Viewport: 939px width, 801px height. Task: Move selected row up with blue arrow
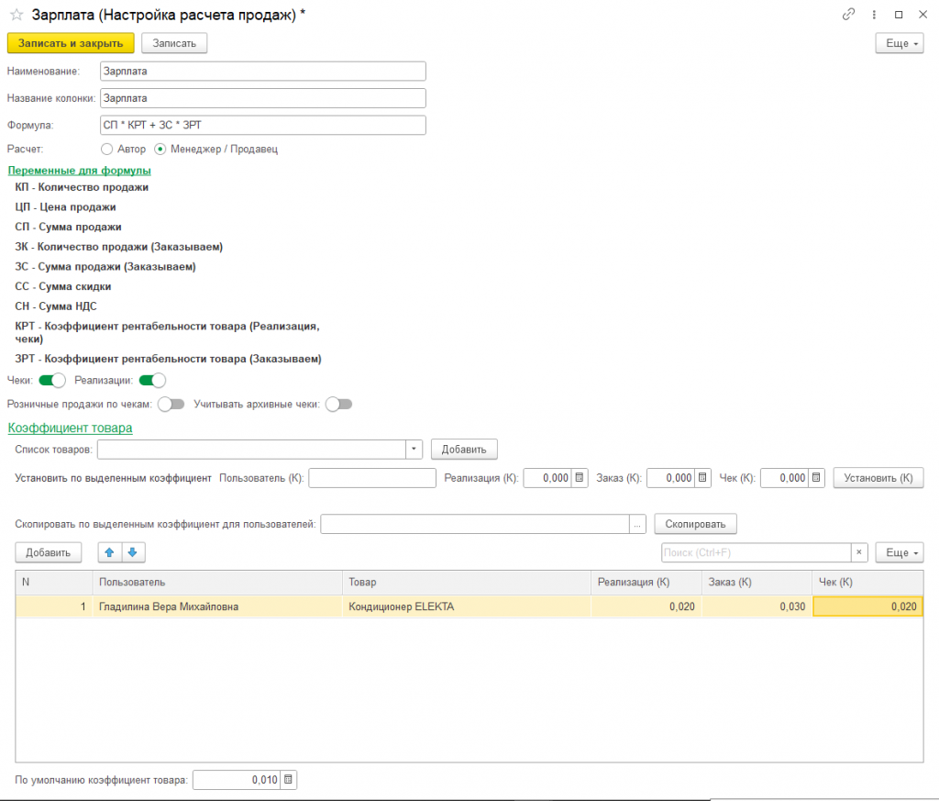coord(110,552)
